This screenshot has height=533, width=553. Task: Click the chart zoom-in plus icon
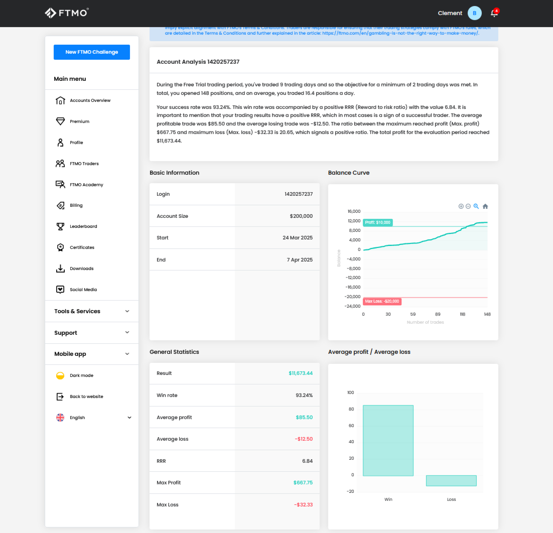(461, 206)
